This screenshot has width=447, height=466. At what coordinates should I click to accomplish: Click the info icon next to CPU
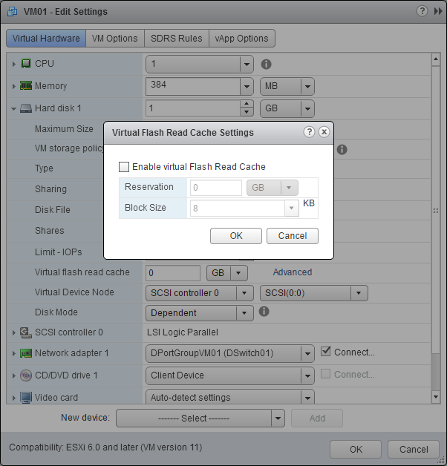click(266, 65)
